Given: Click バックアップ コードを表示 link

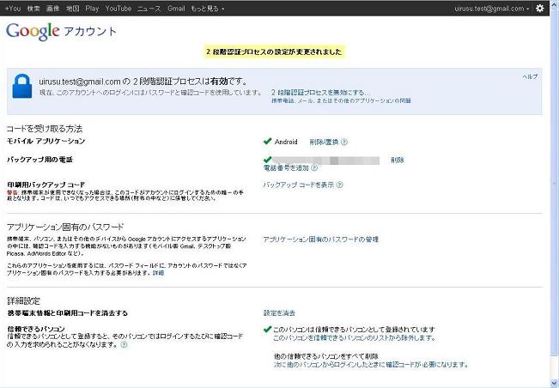Looking at the screenshot, I should point(299,185).
